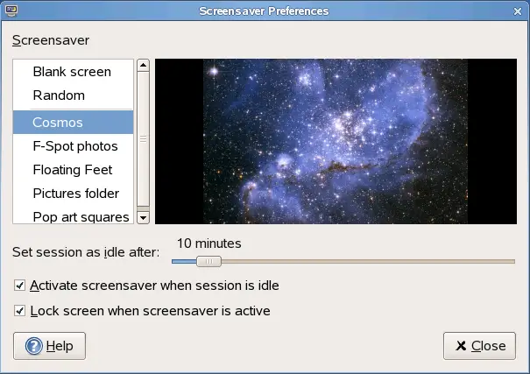
Task: Click the list scroll up arrow
Action: pos(144,66)
